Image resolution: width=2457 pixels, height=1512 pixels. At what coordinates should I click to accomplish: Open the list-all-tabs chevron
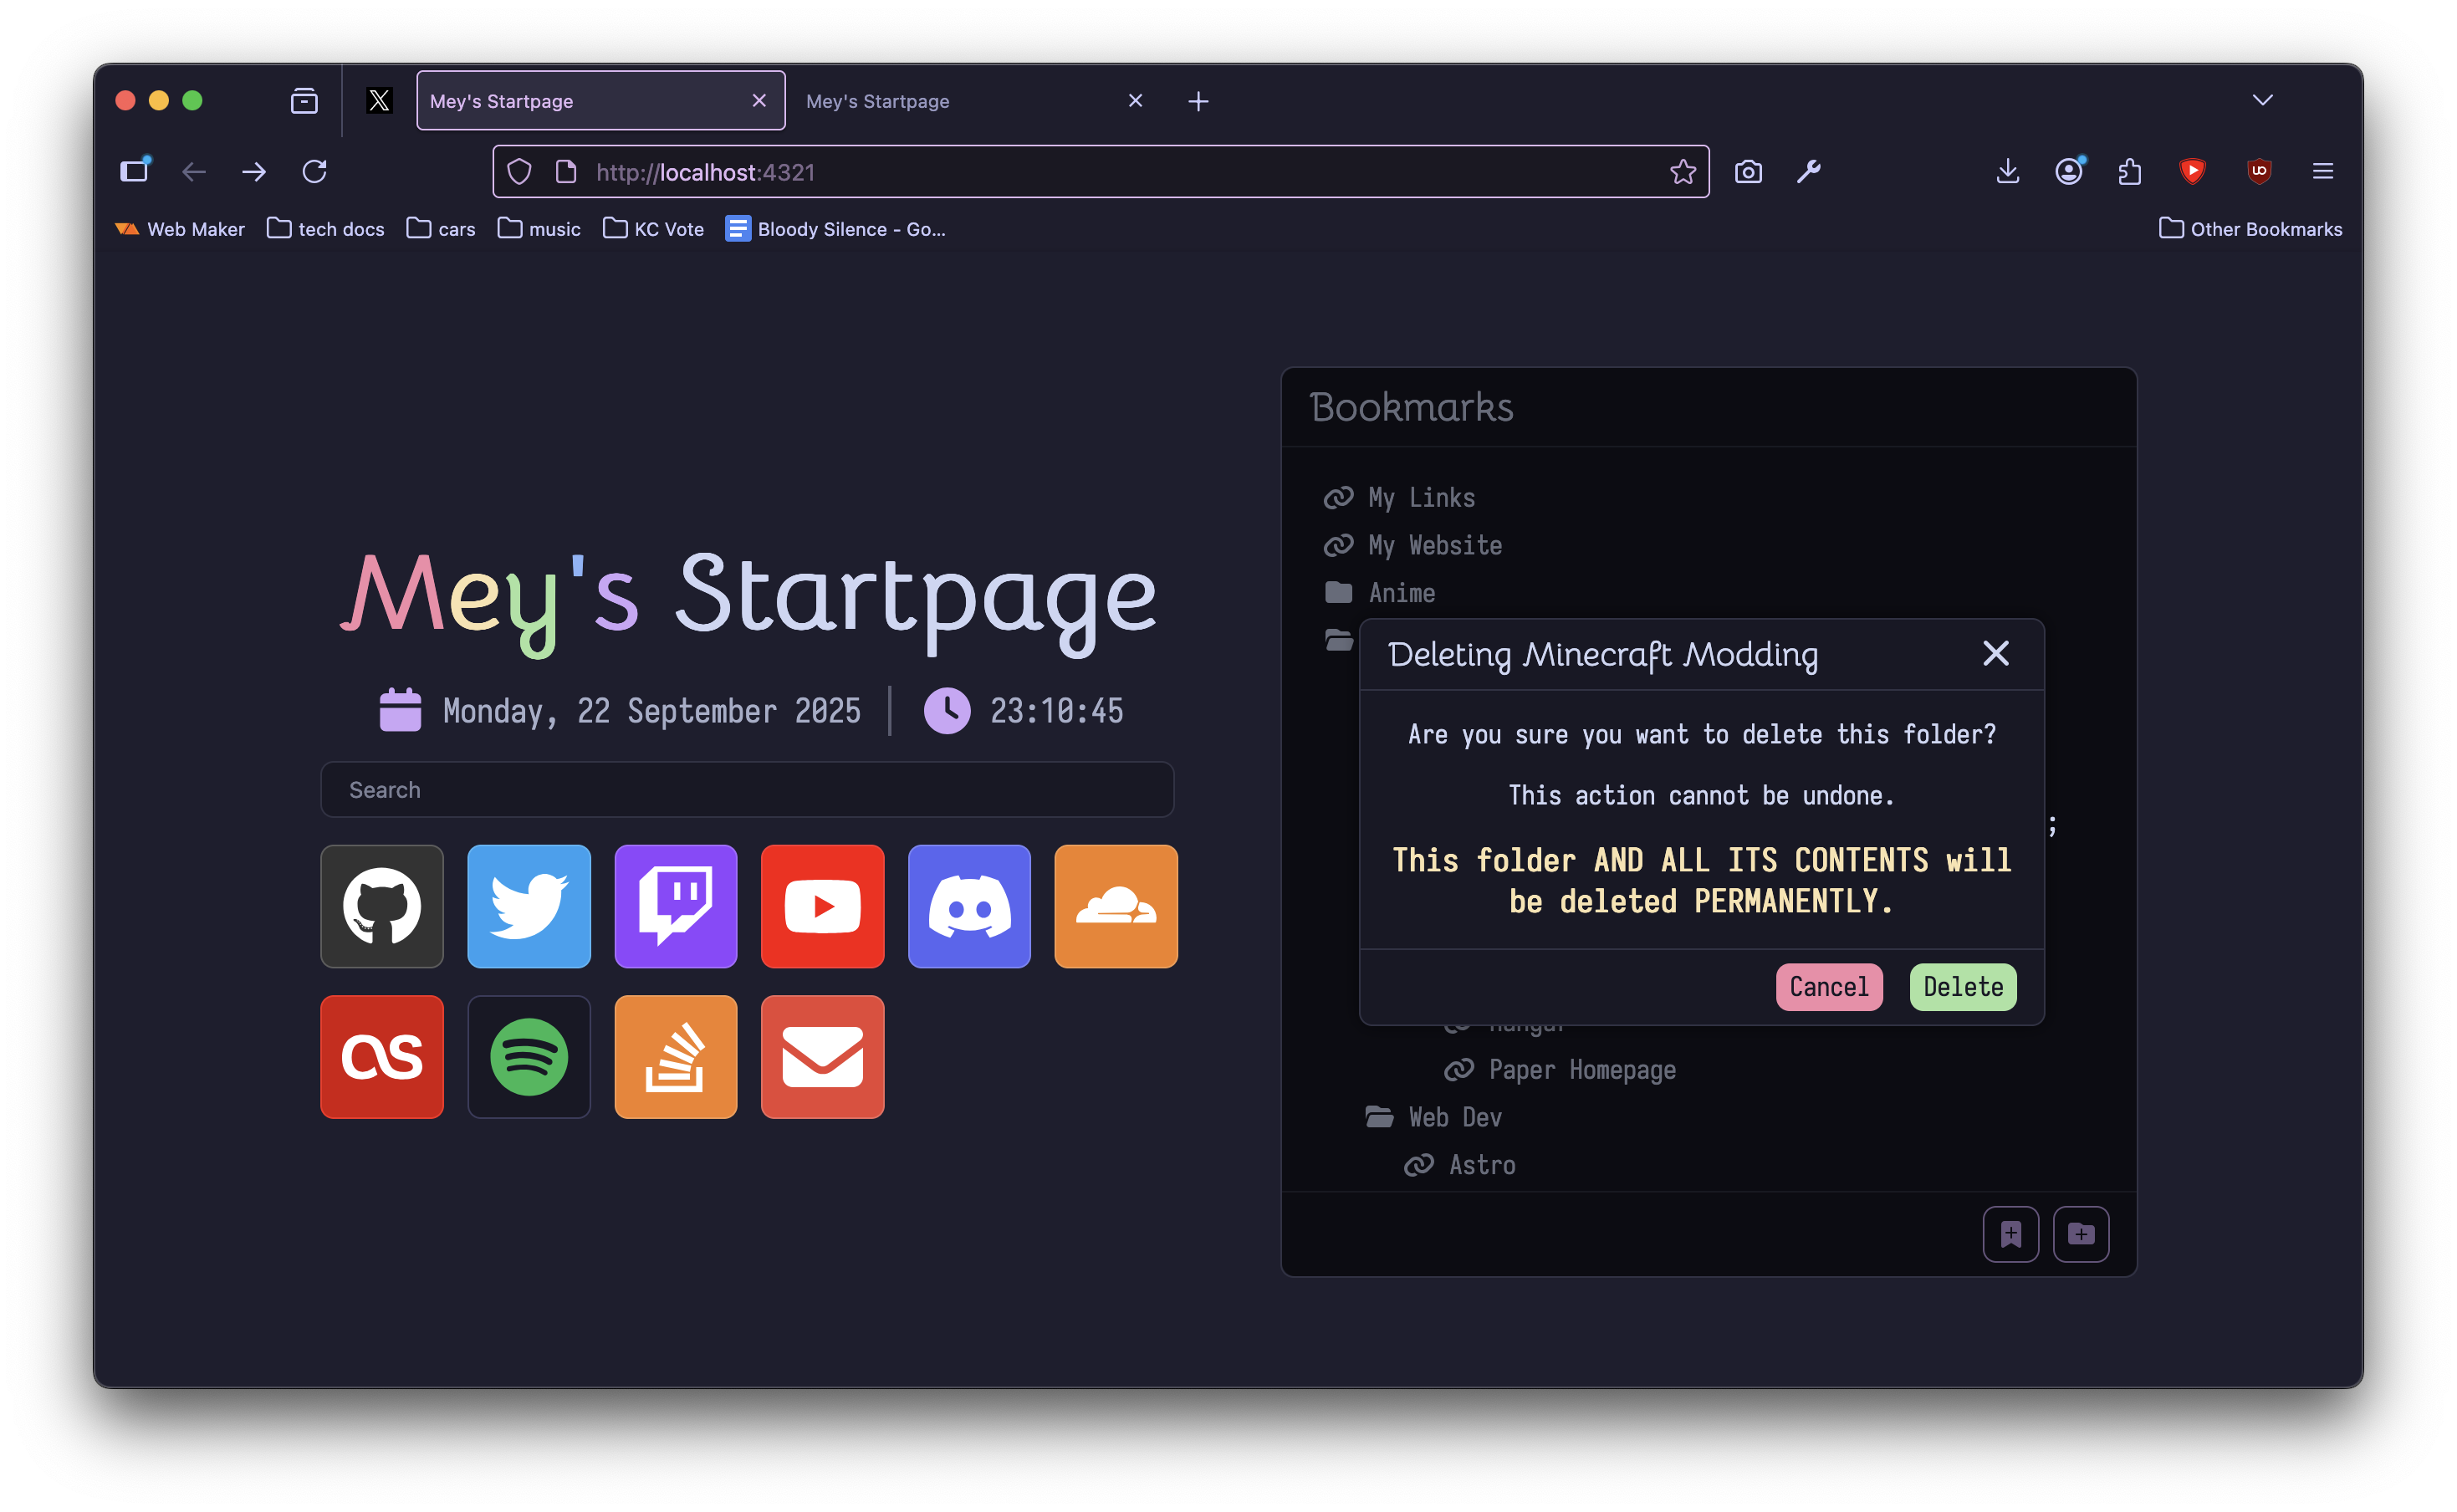pyautogui.click(x=2263, y=100)
